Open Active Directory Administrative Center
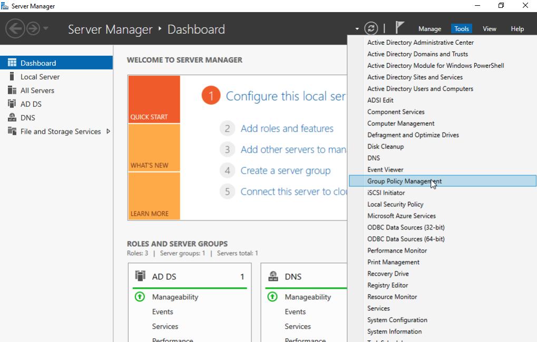Screen dimensions: 537x342 [x=443, y=43]
